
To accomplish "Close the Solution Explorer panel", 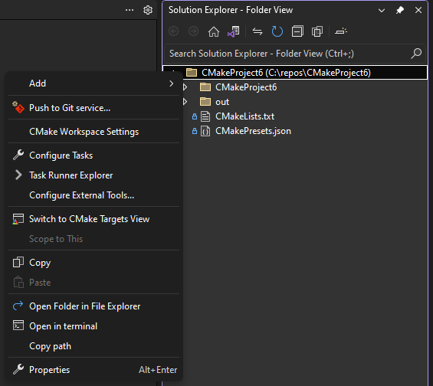I will pyautogui.click(x=418, y=10).
